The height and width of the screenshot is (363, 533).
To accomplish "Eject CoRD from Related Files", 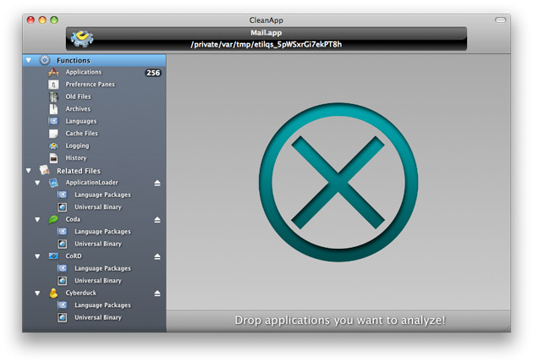I will click(x=157, y=256).
